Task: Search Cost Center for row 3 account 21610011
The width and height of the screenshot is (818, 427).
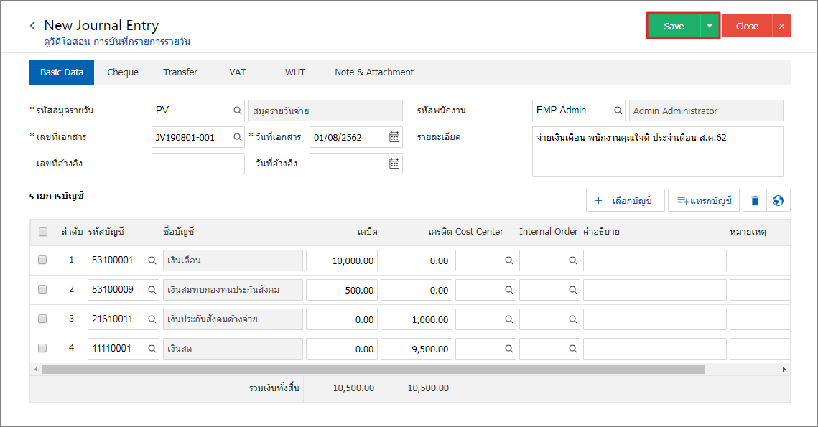Action: (508, 319)
